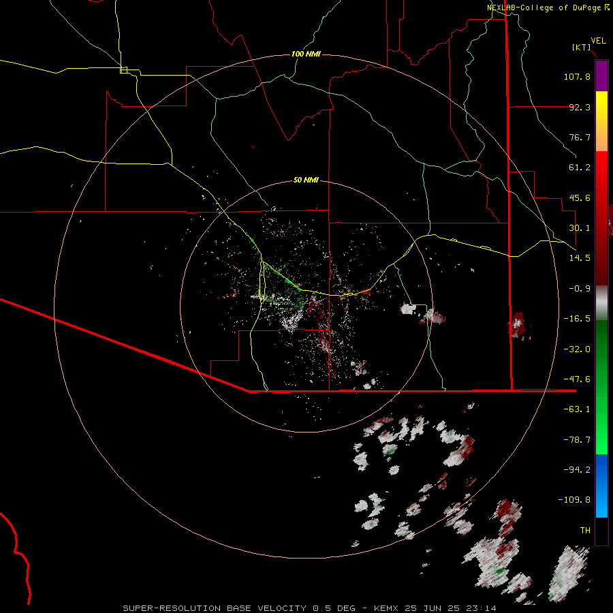613x613 pixels.
Task: Click the 30.1 velocity scale value
Action: click(580, 228)
